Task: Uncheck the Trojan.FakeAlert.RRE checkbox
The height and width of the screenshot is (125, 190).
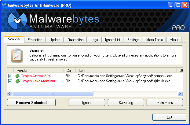Action: pyautogui.click(x=10, y=81)
